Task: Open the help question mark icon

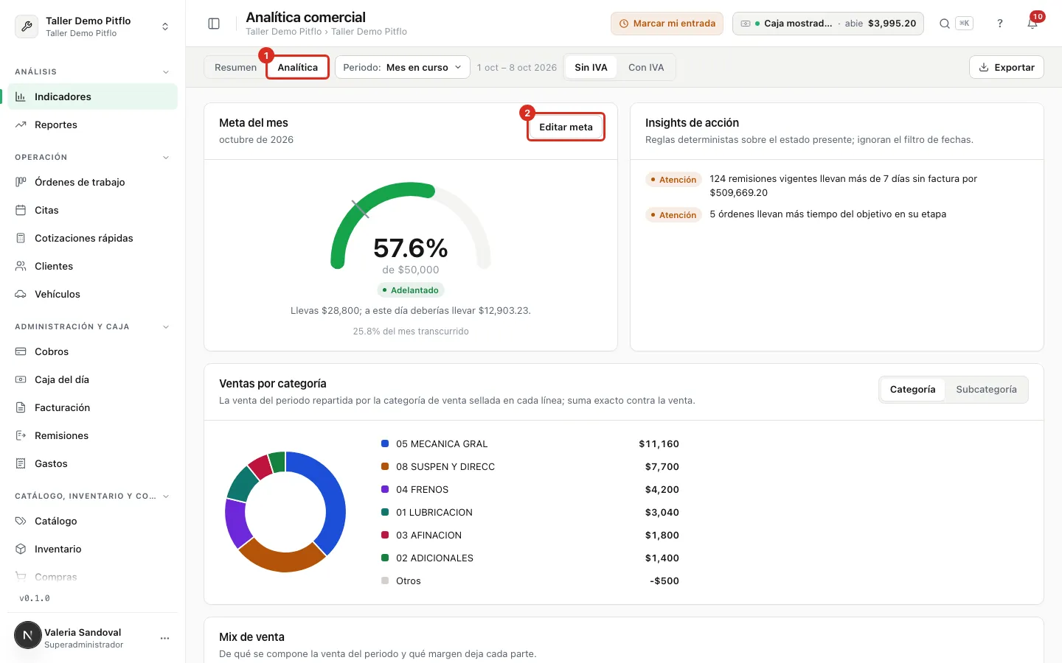Action: pos(1000,24)
